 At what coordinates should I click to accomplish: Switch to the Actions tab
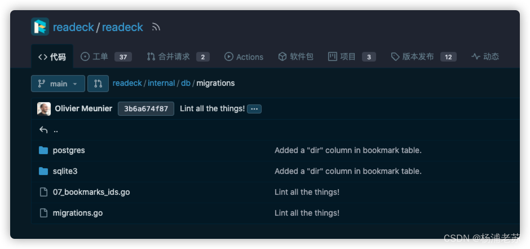pos(244,57)
